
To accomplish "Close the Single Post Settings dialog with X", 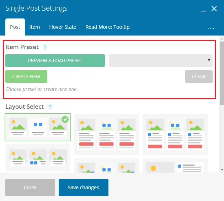I will point(214,9).
